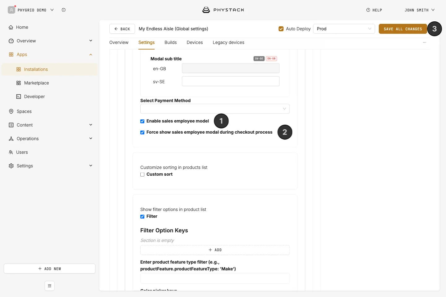
Task: Click the Add New button in sidebar
Action: 50,269
